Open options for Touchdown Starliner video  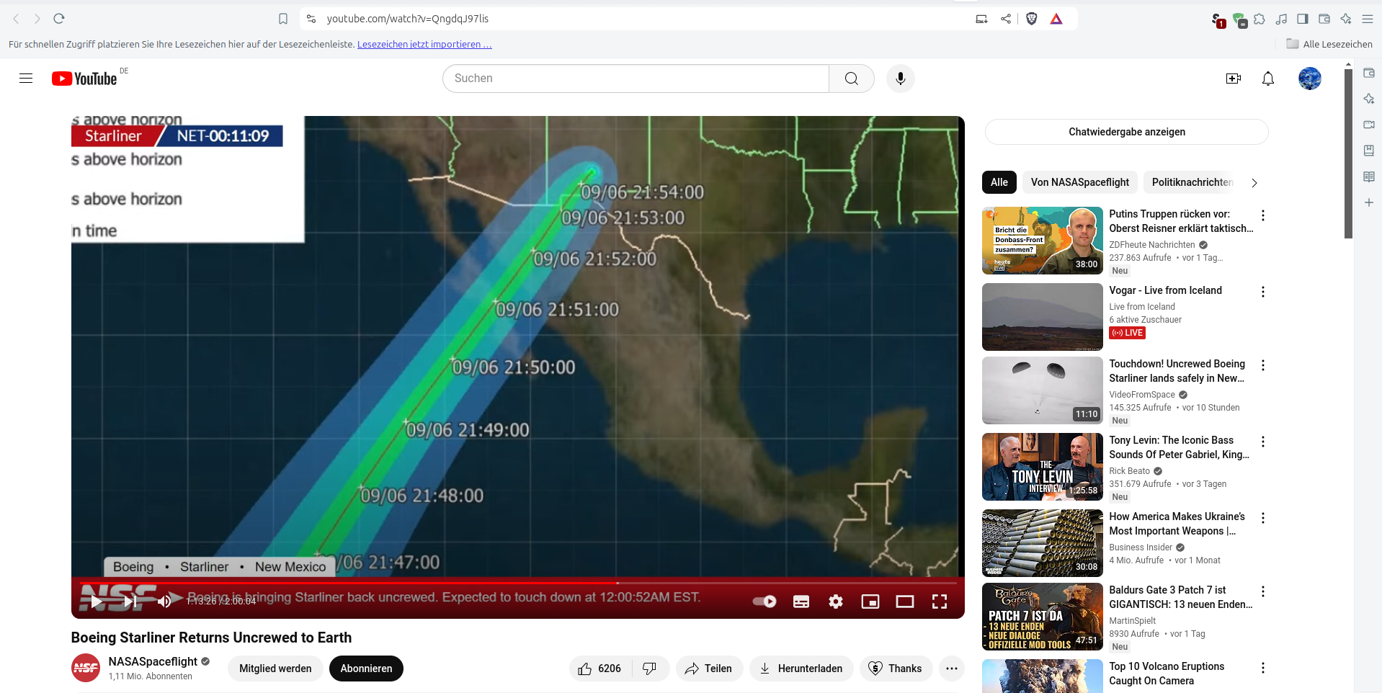pos(1262,365)
